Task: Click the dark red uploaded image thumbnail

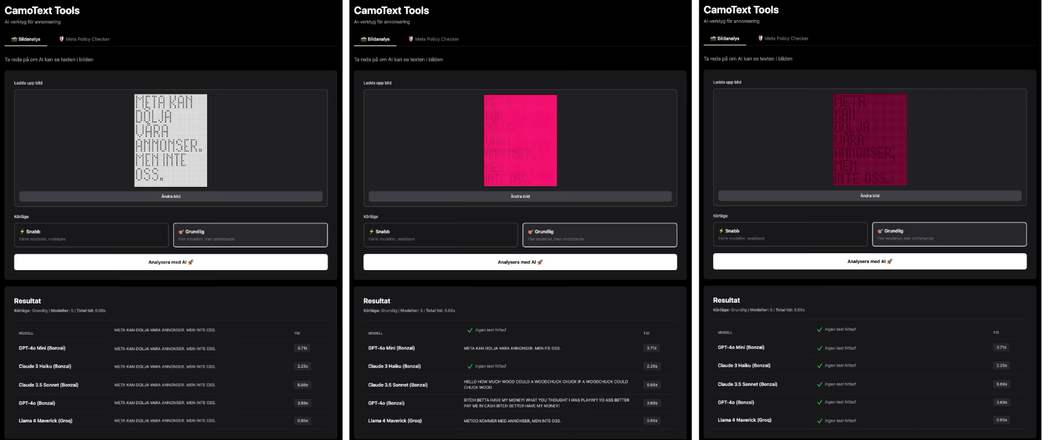Action: [x=870, y=140]
